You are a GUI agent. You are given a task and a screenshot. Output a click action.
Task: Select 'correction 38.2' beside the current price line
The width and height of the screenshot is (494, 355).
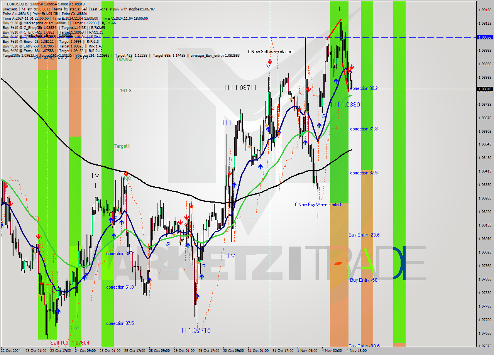(364, 88)
